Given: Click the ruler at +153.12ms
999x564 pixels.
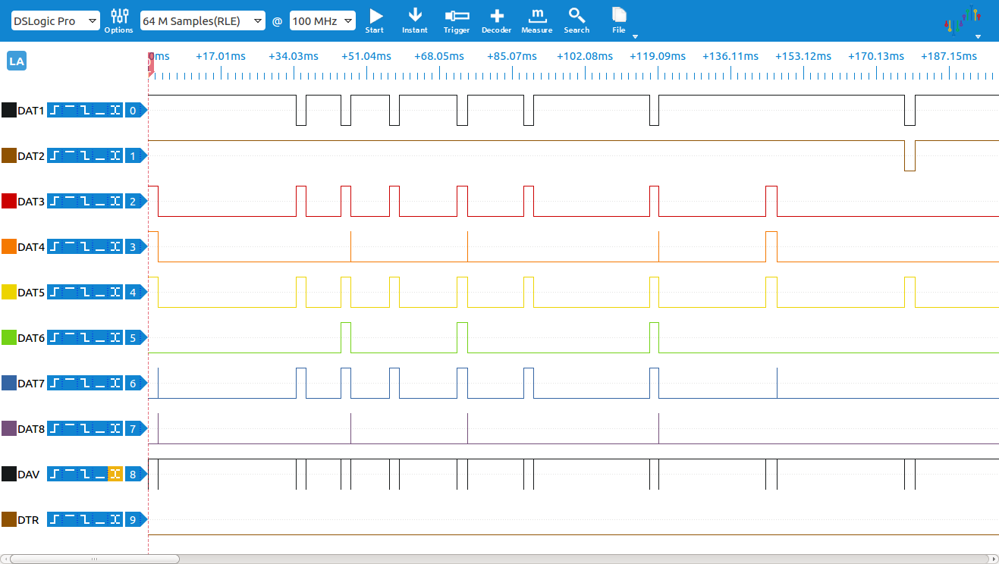Looking at the screenshot, I should click(x=803, y=56).
